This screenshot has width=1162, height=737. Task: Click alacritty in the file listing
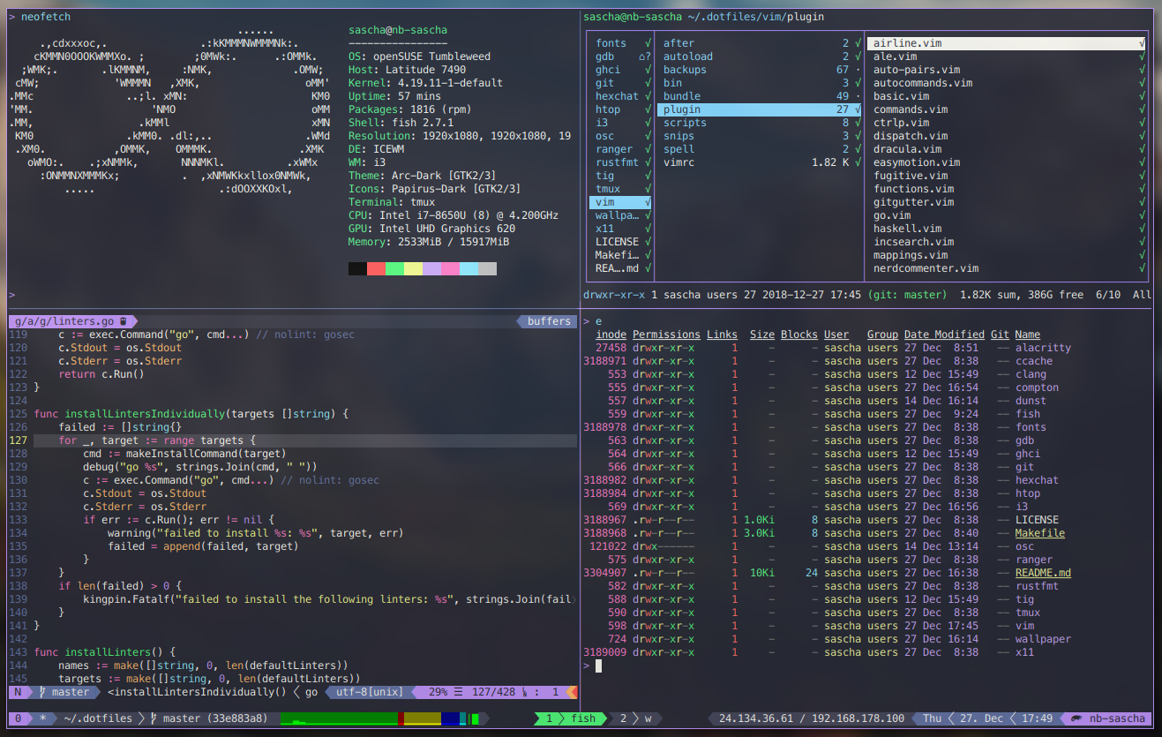tap(1043, 348)
